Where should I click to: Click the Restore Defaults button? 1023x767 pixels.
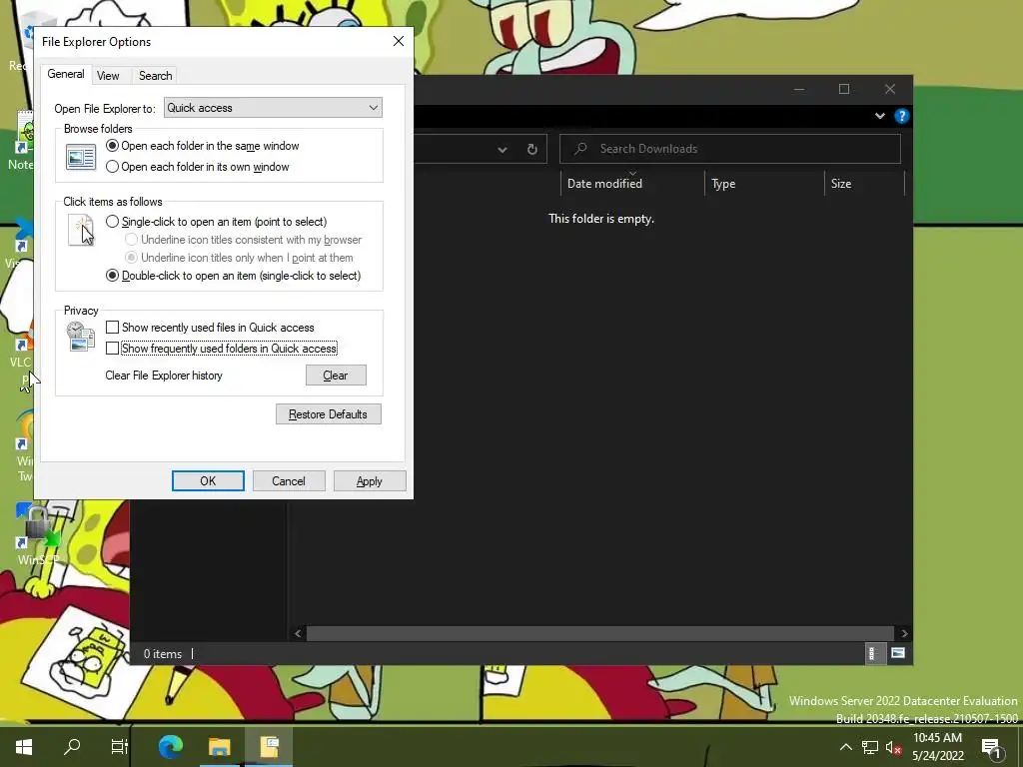pos(328,414)
